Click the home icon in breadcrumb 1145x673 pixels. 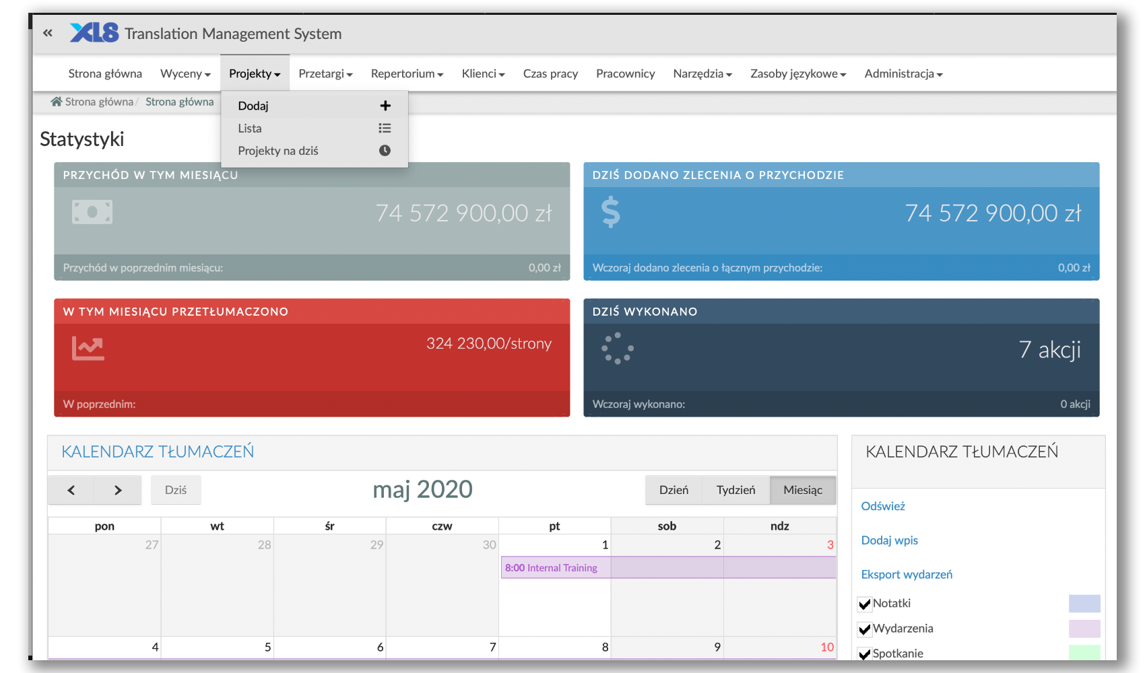57,102
